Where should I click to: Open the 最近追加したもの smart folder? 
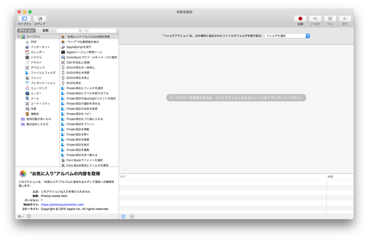[x=35, y=124]
